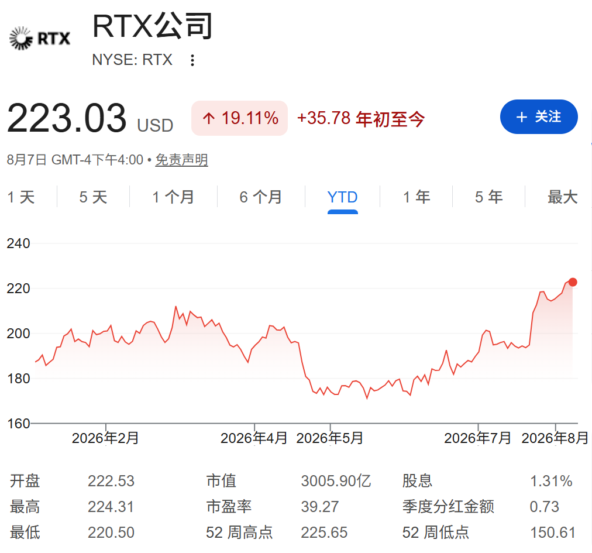Click the 开盘 value 222.53
Image resolution: width=592 pixels, height=553 pixels.
[x=111, y=481]
